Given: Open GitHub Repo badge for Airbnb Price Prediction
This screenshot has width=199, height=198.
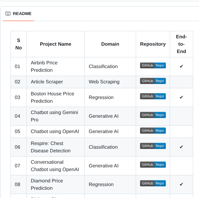Looking at the screenshot, I should click(153, 65).
